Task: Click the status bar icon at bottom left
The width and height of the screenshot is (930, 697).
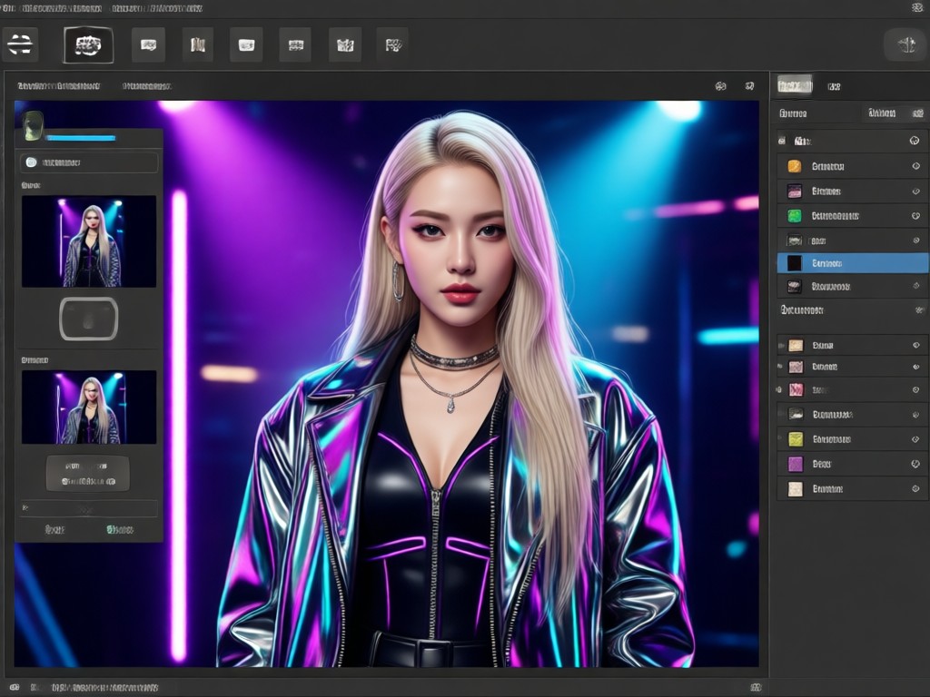Action: coord(14,688)
